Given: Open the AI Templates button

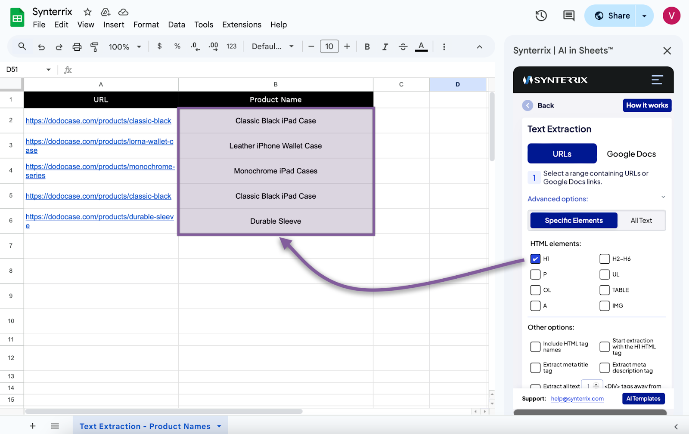Looking at the screenshot, I should coord(643,399).
